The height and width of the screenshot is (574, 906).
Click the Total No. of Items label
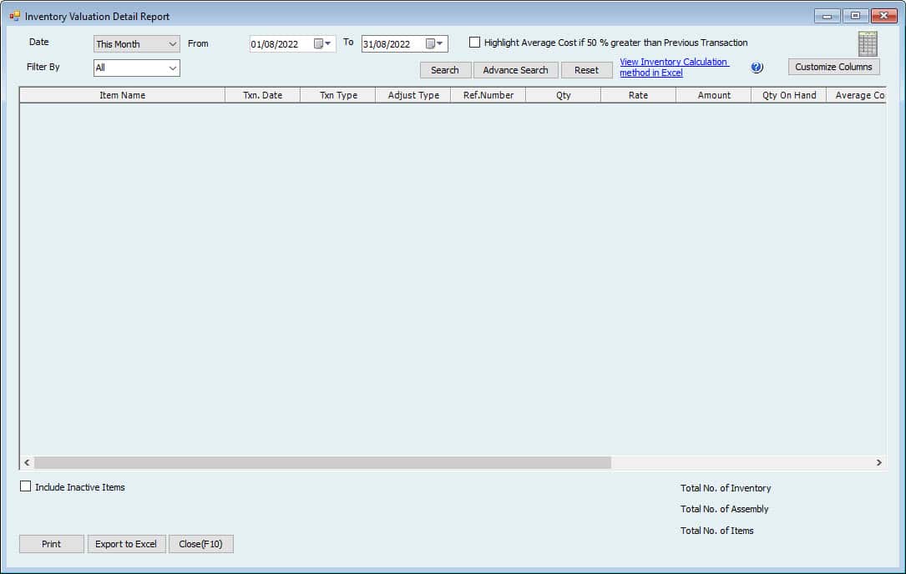click(717, 530)
